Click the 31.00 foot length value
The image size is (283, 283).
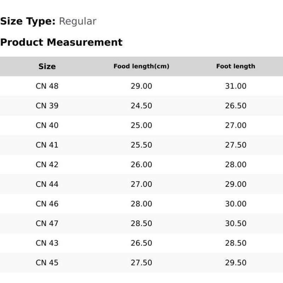(x=236, y=86)
